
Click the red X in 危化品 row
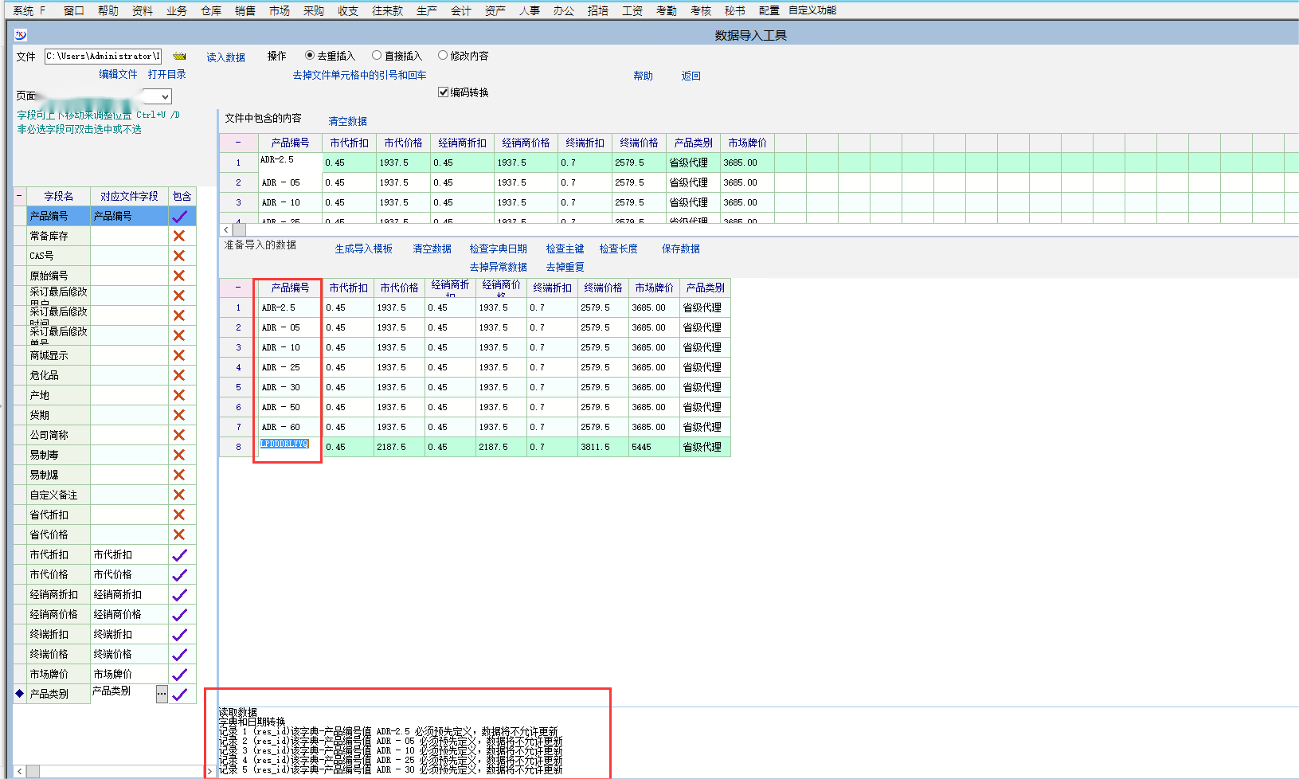coord(179,375)
